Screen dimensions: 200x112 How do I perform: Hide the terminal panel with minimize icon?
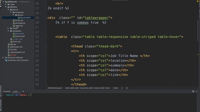pyautogui.click(x=197, y=91)
